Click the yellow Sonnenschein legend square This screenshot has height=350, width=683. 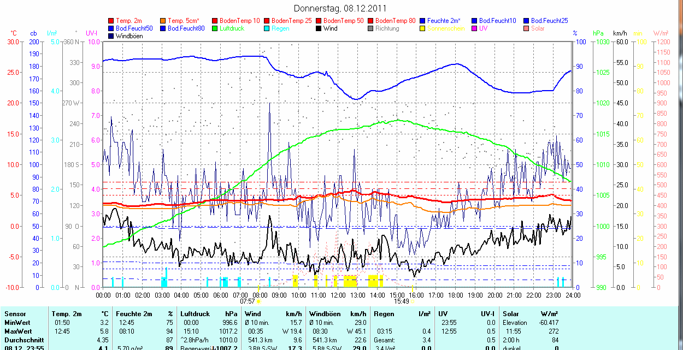[423, 28]
